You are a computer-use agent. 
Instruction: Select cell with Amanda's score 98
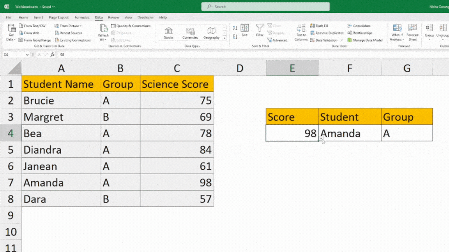pos(292,133)
